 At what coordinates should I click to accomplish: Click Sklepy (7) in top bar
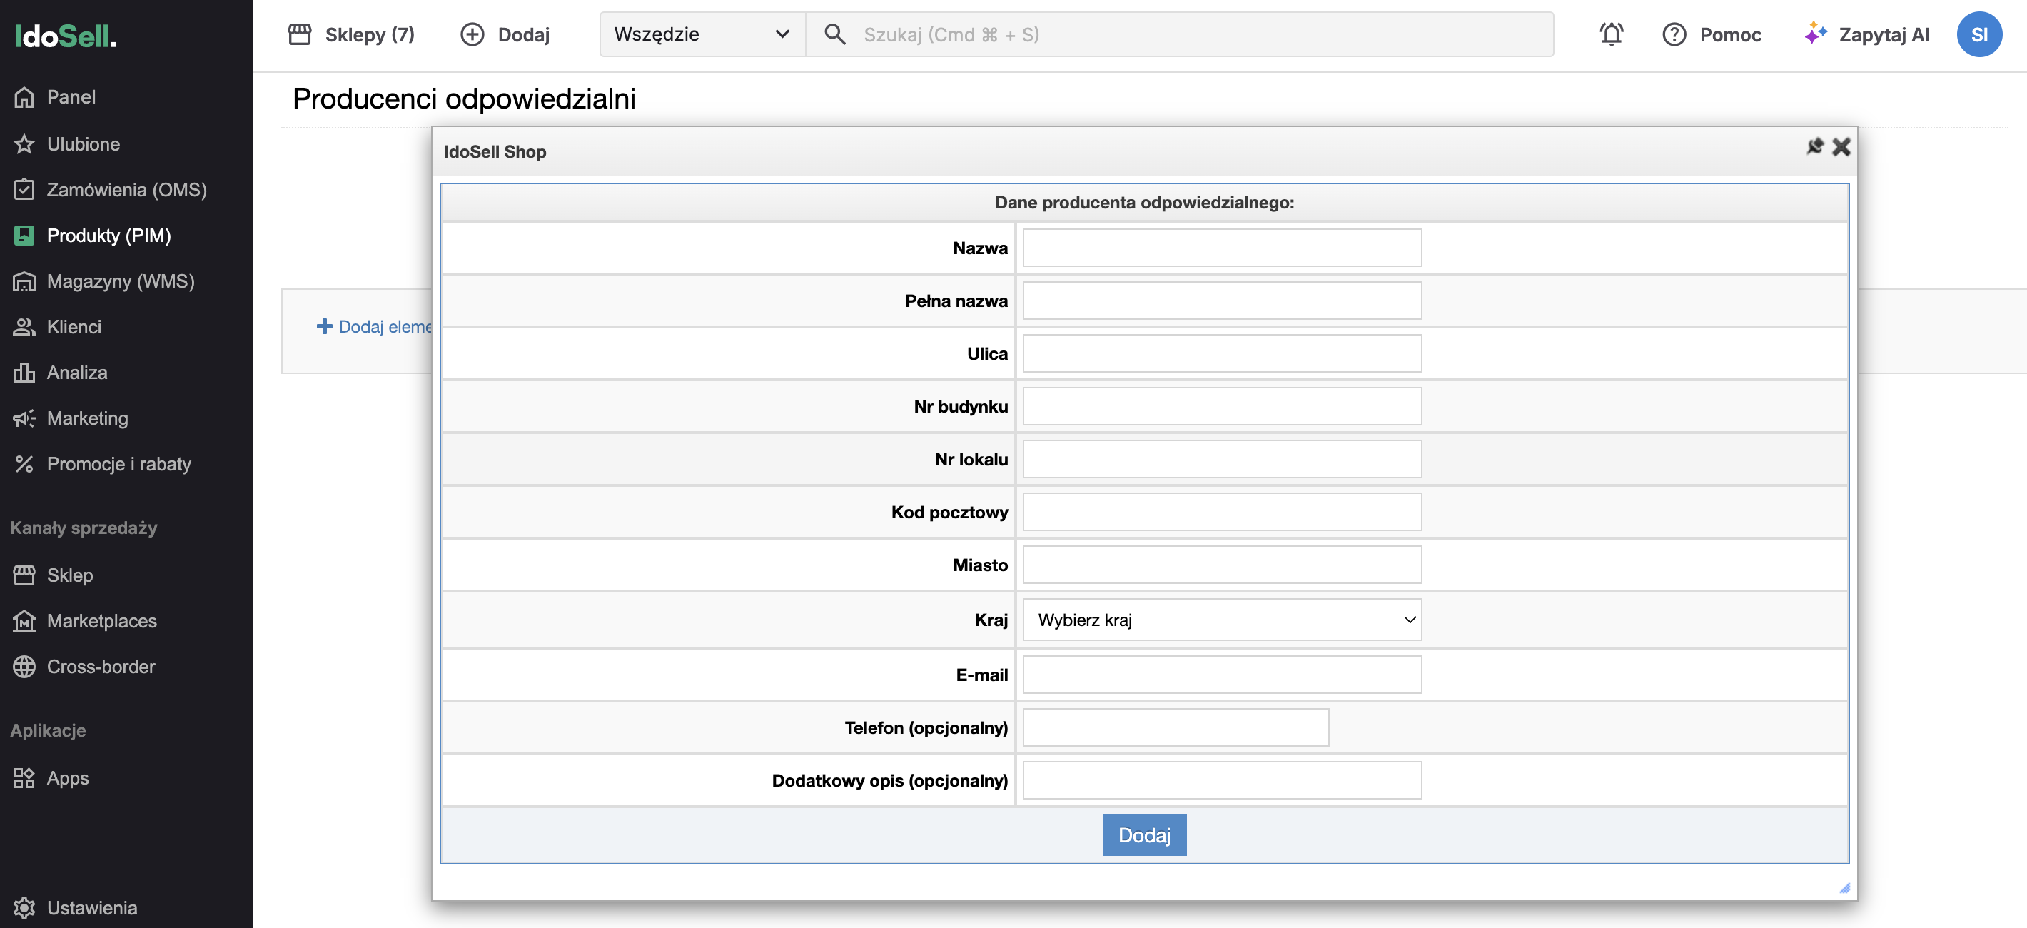pos(370,34)
